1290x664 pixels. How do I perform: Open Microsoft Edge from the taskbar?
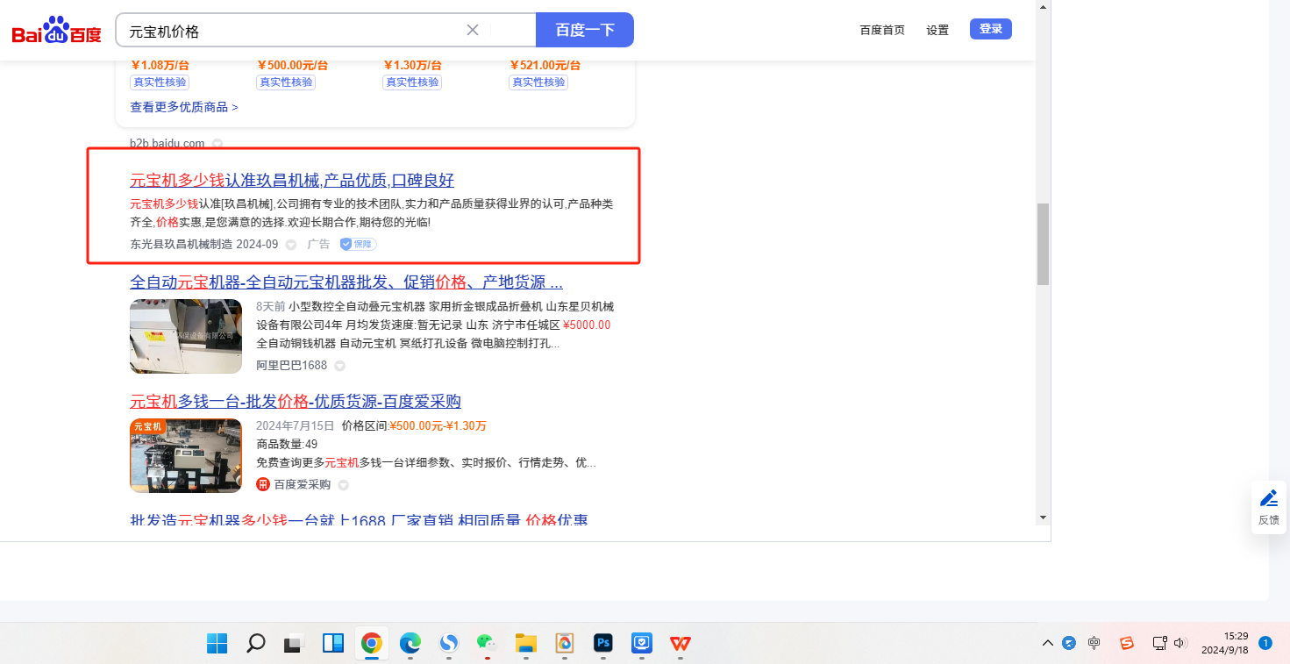[x=410, y=643]
